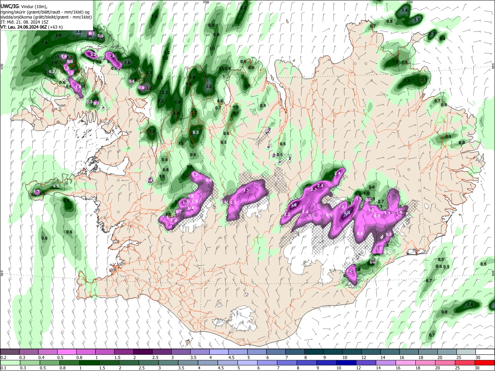Click the 3.3 precipitation value on the map
This screenshot has height=371, width=495.
point(432,34)
